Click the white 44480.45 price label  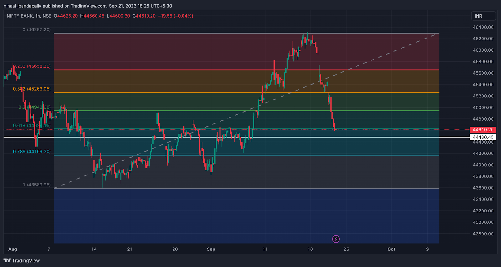point(483,137)
